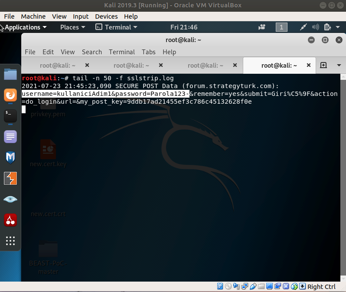The width and height of the screenshot is (346, 292).
Task: Open the terminal Search menu
Action: [x=92, y=52]
